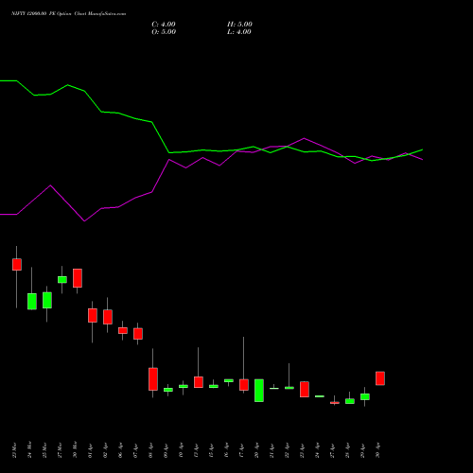Click the large red candlestick for 08 Apr
473x473 pixels.
(x=153, y=379)
